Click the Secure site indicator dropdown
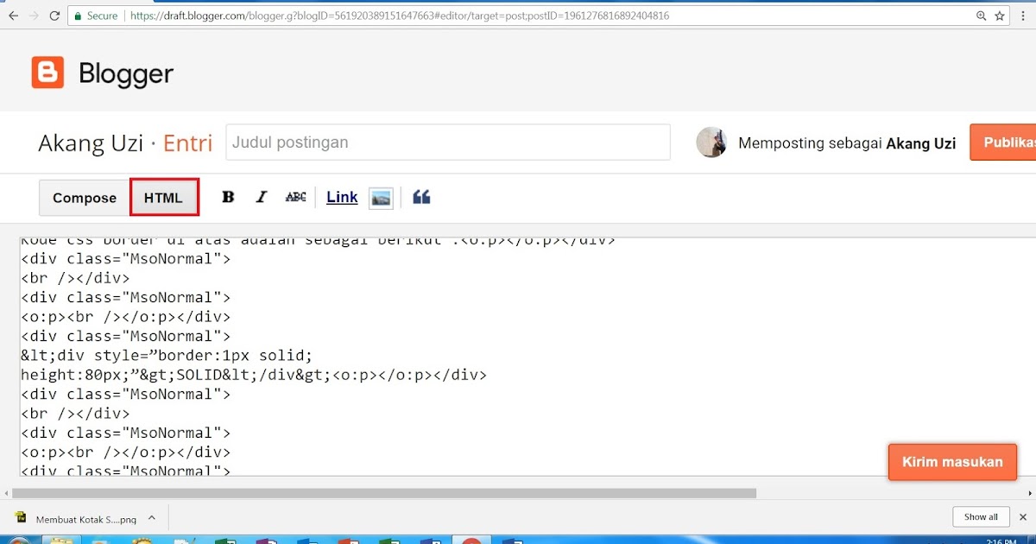1036x544 pixels. click(95, 15)
